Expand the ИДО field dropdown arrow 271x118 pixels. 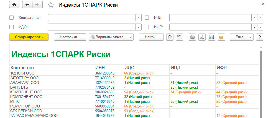[133, 27]
